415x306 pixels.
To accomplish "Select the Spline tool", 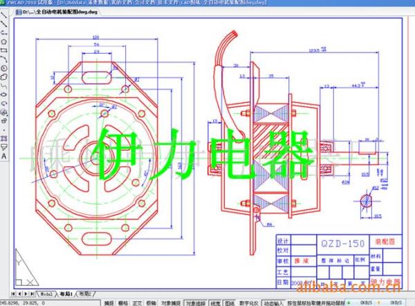I will coord(3,86).
